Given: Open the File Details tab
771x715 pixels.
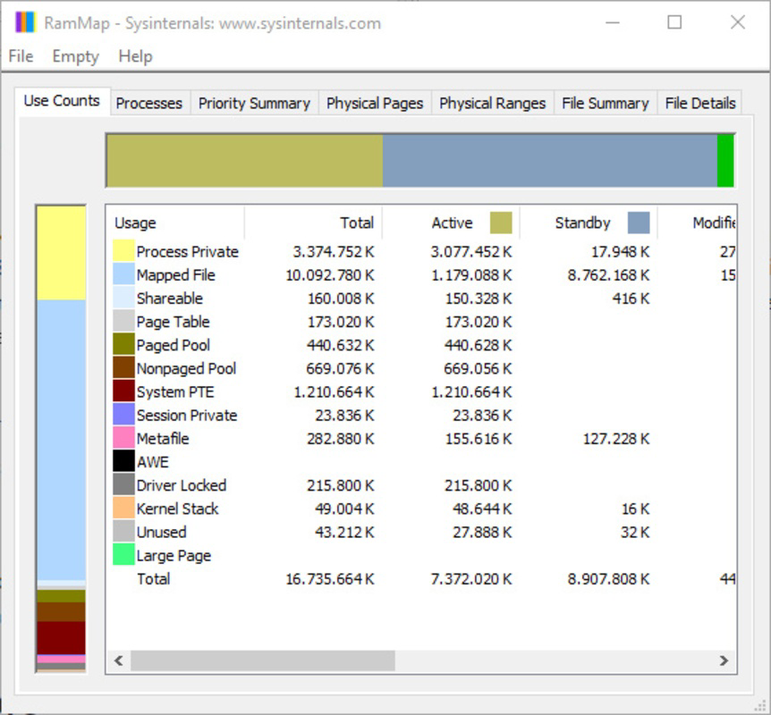Looking at the screenshot, I should pos(700,103).
